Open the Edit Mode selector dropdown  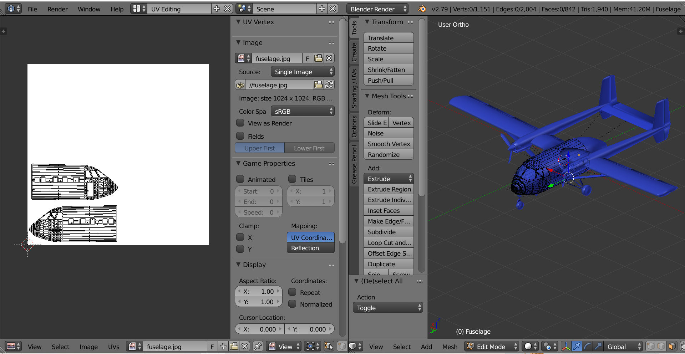[x=492, y=347]
